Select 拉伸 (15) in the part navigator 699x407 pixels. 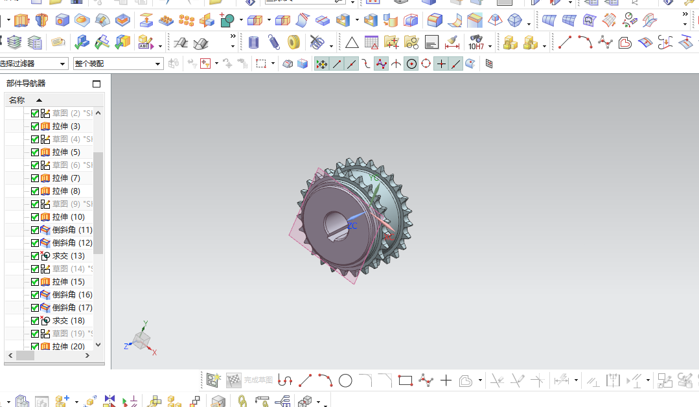pos(68,282)
